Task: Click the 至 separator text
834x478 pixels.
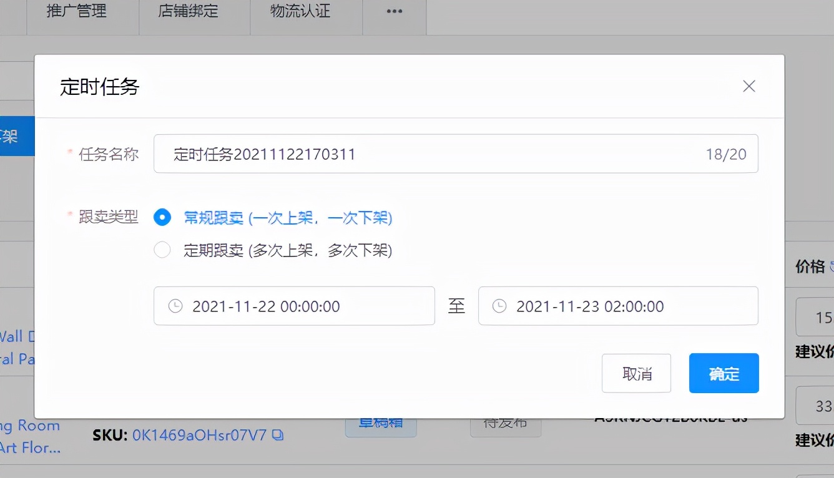Action: pyautogui.click(x=456, y=306)
